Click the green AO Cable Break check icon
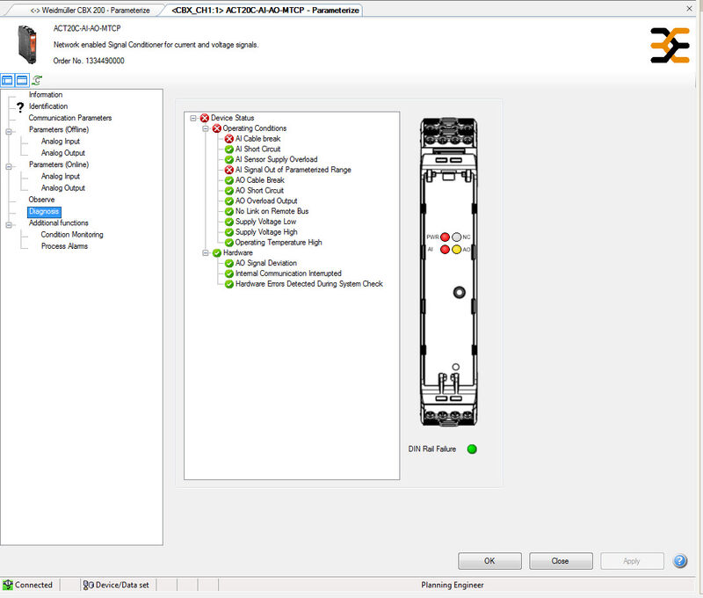 pyautogui.click(x=229, y=180)
